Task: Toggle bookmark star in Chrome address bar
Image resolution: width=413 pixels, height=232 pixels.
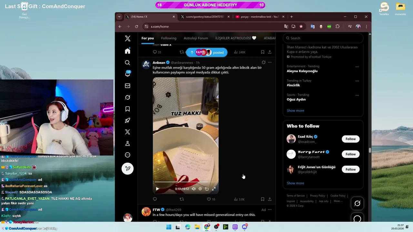Action: pyautogui.click(x=301, y=26)
